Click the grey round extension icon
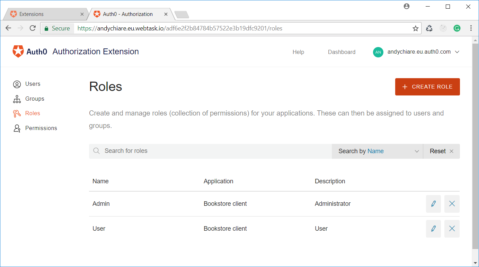The width and height of the screenshot is (479, 267). point(443,28)
